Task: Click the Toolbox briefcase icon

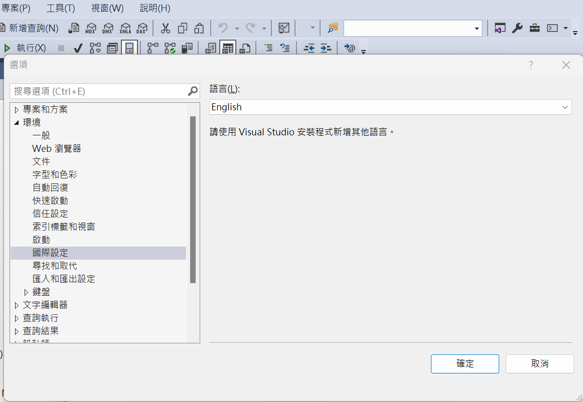Action: pos(535,28)
